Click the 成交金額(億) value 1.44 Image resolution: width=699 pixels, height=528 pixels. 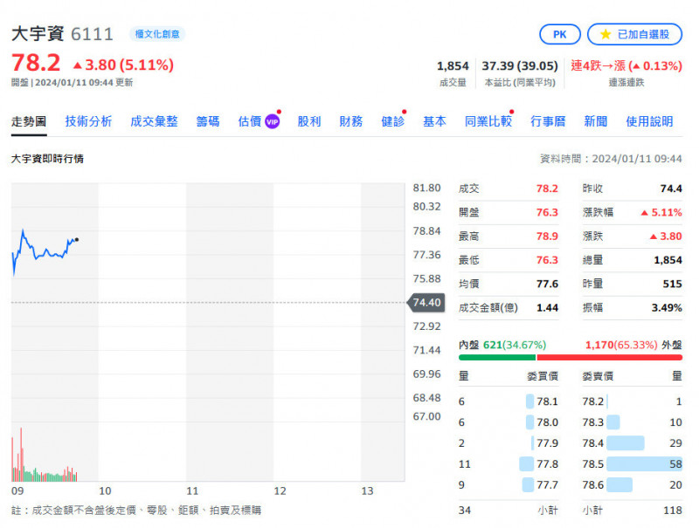(547, 307)
